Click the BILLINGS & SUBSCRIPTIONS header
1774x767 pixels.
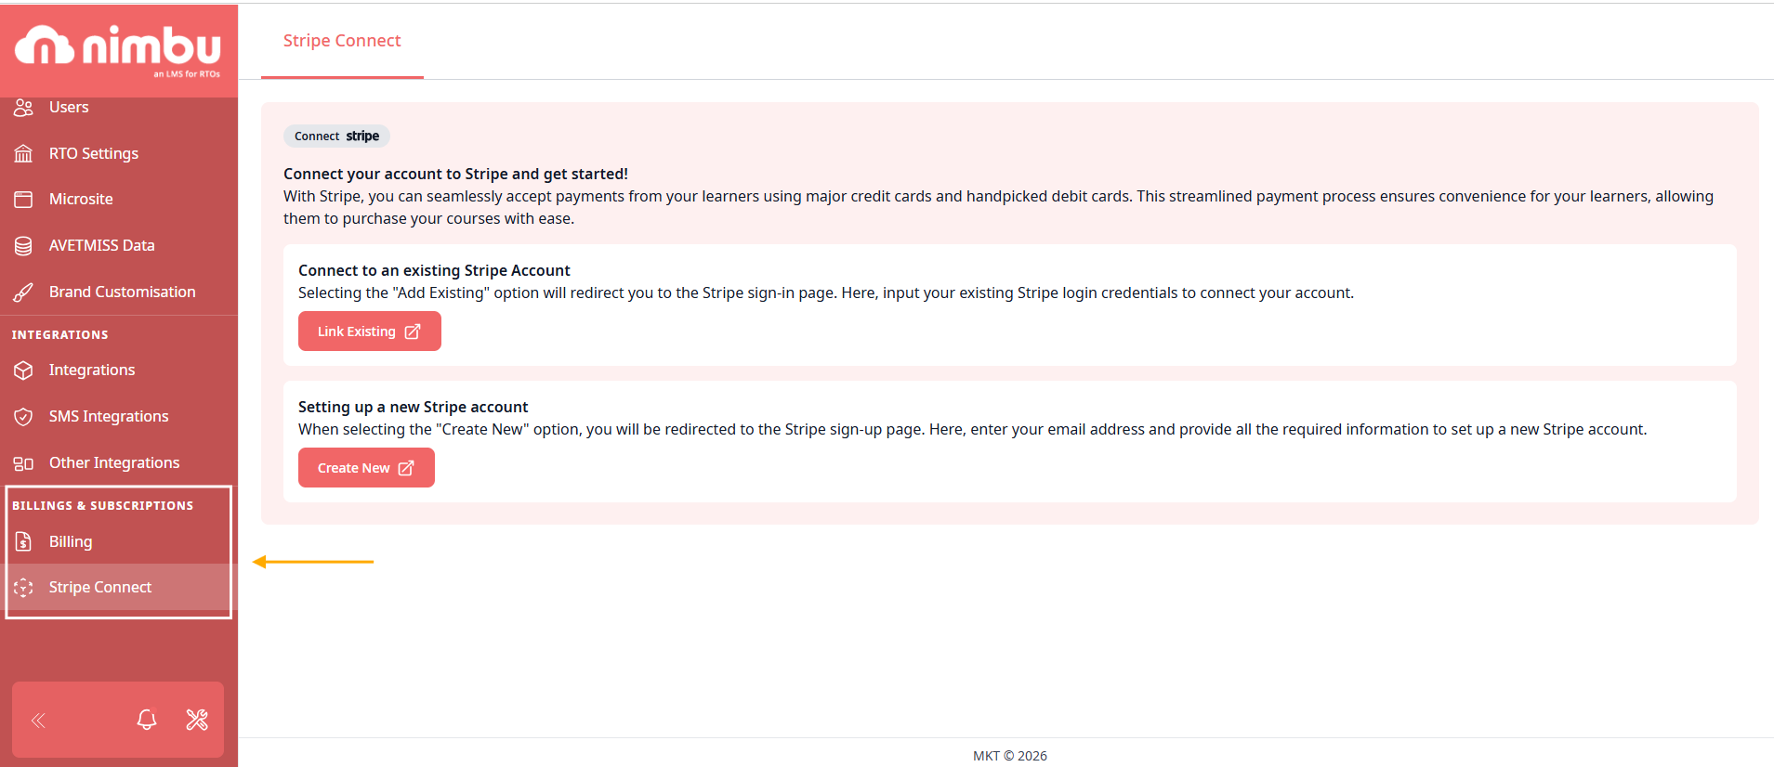103,506
